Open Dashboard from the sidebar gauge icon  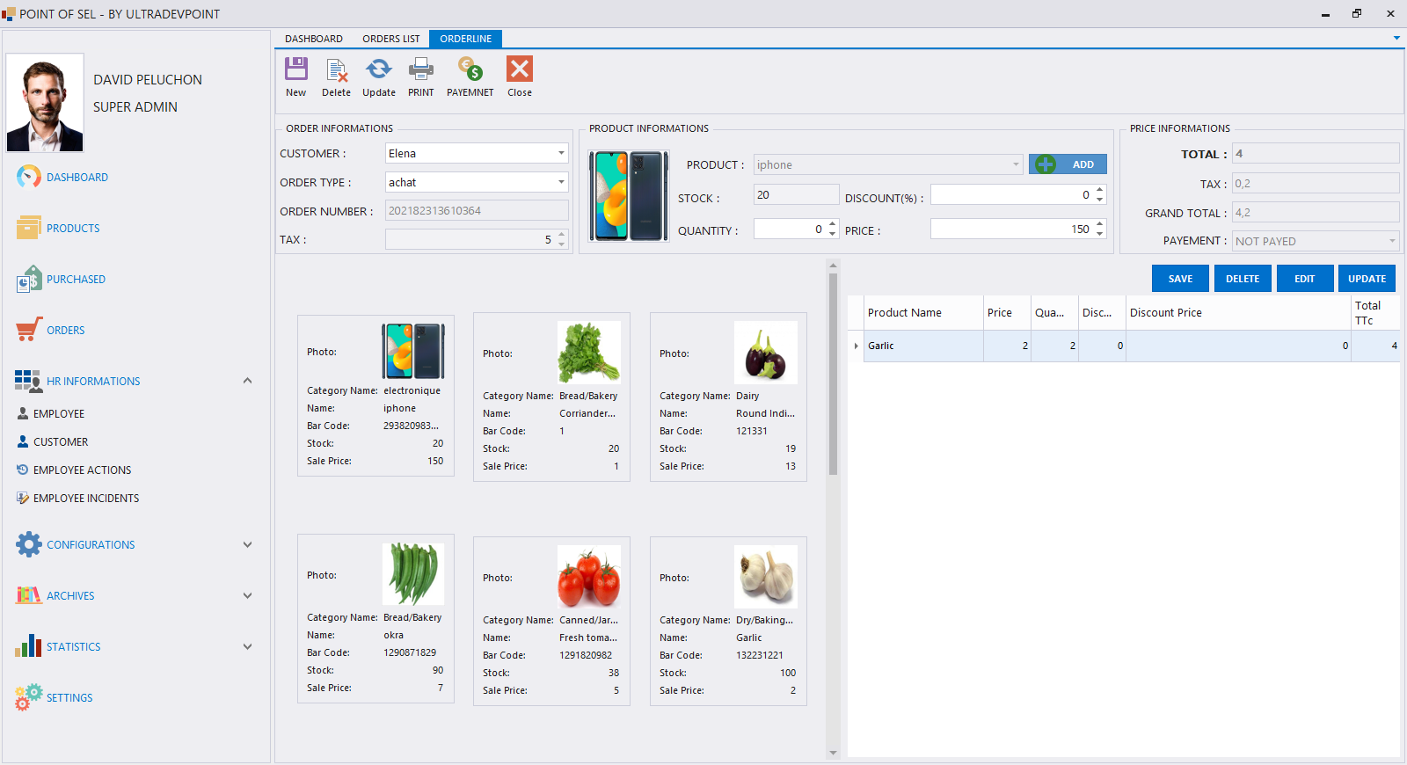[x=29, y=177]
